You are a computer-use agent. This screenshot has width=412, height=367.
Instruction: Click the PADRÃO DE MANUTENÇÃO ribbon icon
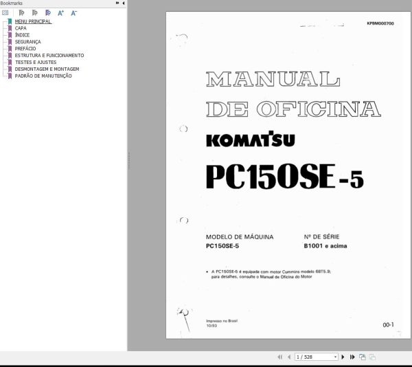(x=10, y=76)
